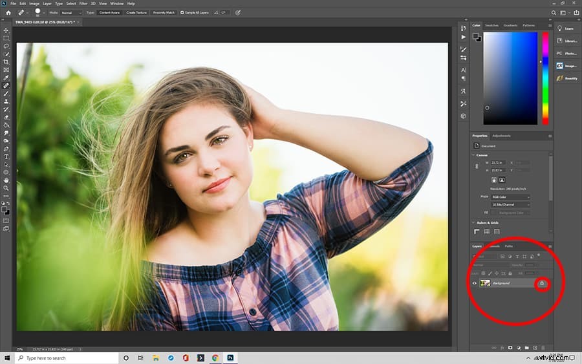Toggle lock image pixels brush icon
Image resolution: width=582 pixels, height=364 pixels.
[x=490, y=273]
